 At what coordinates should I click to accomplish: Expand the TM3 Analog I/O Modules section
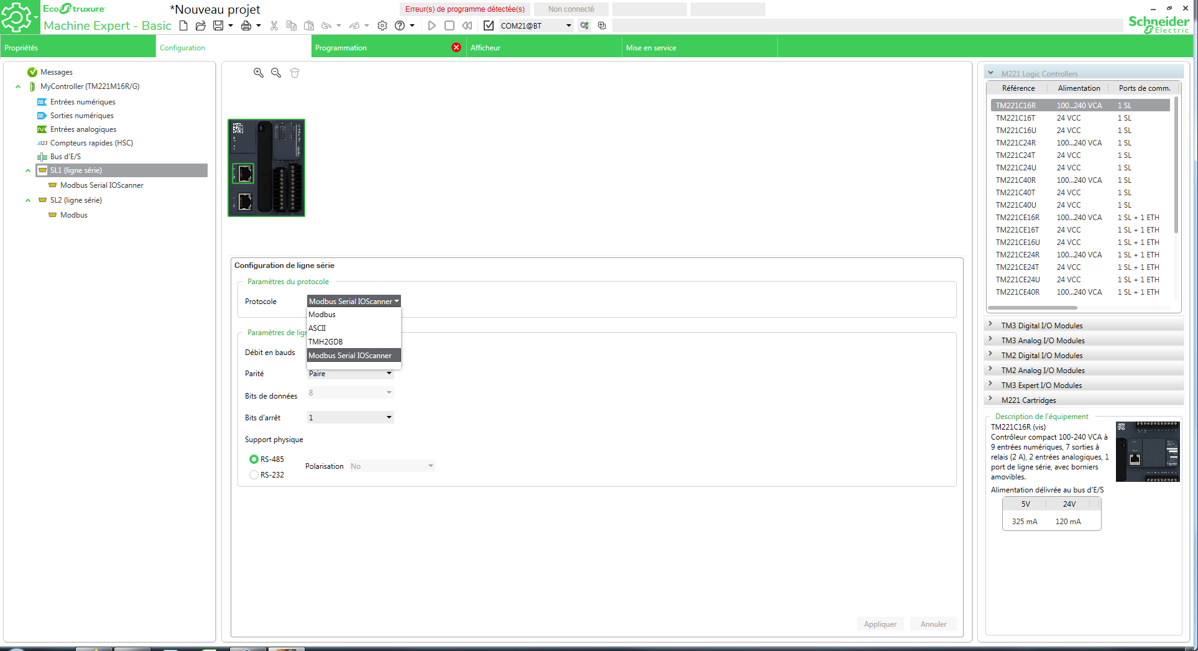coord(990,339)
